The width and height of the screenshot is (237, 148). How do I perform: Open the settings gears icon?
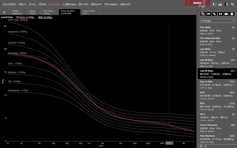pyautogui.click(x=233, y=4)
